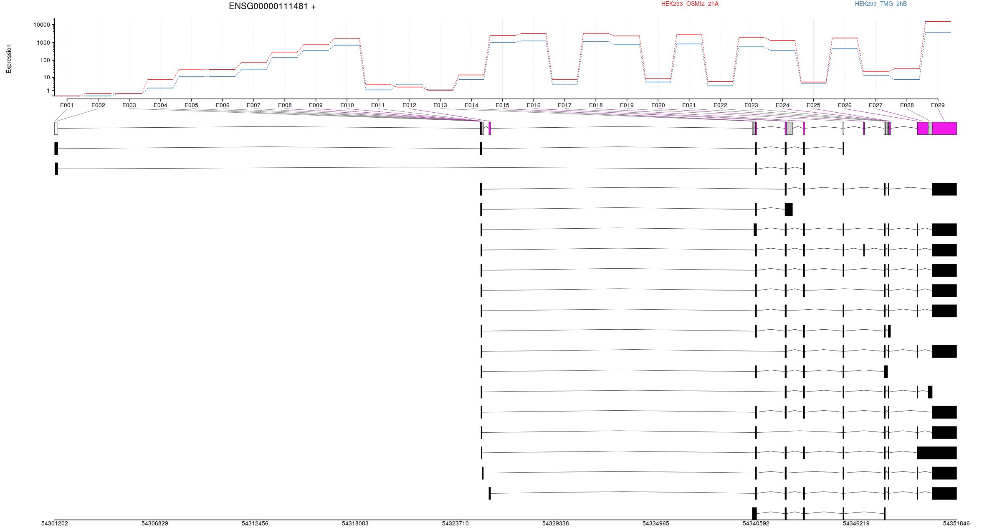
Task: Click the white first exon box in gene model
Action: pos(56,128)
